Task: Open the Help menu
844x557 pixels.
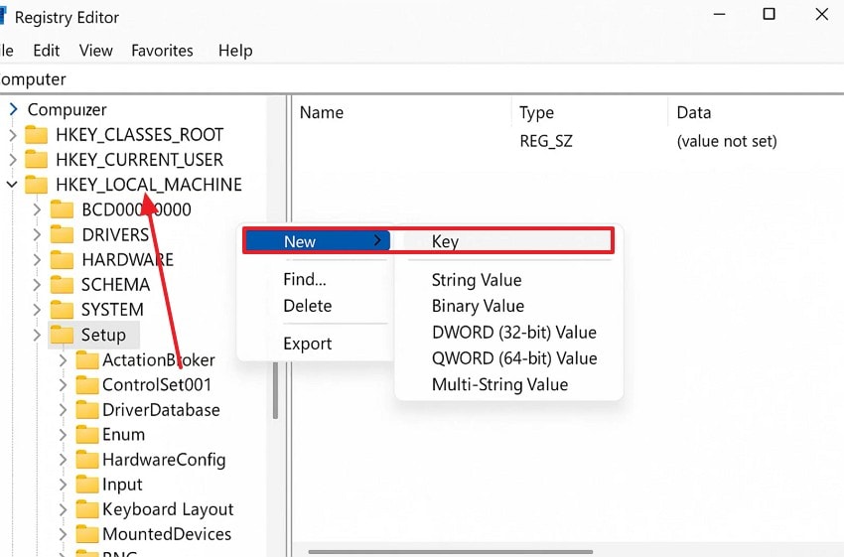Action: (x=235, y=51)
